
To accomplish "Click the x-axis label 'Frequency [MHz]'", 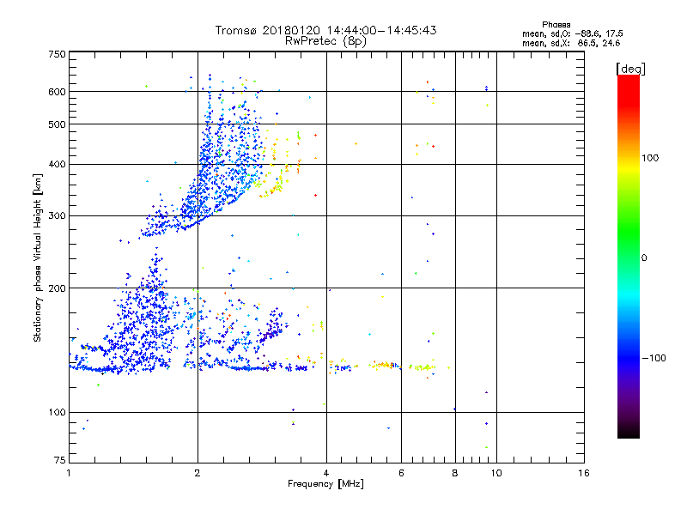I will 325,484.
